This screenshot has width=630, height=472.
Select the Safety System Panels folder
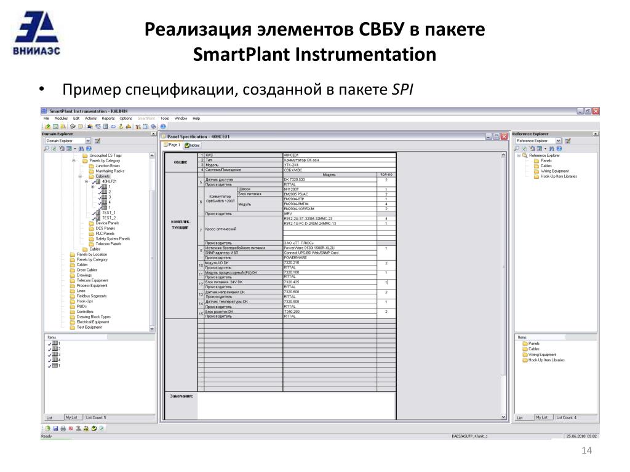(110, 239)
